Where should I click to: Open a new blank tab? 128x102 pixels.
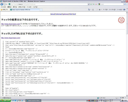pos(41,10)
